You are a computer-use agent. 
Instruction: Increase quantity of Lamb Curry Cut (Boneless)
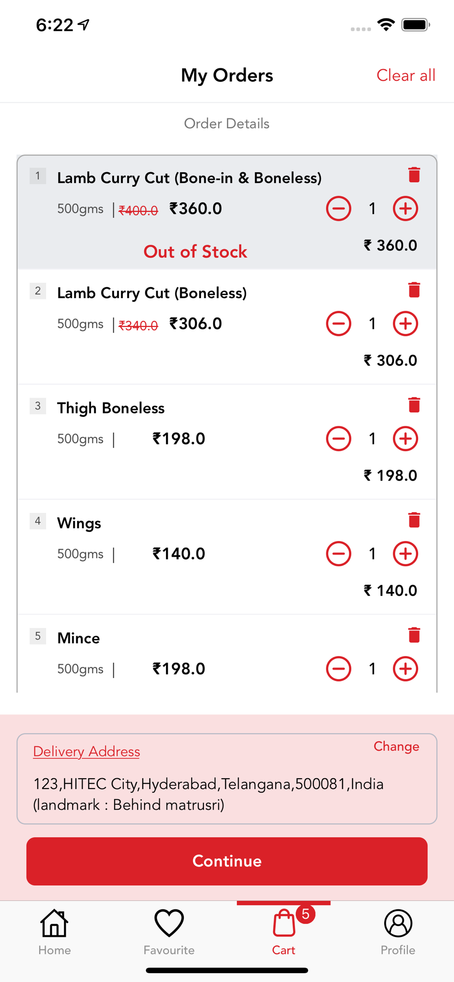(405, 324)
